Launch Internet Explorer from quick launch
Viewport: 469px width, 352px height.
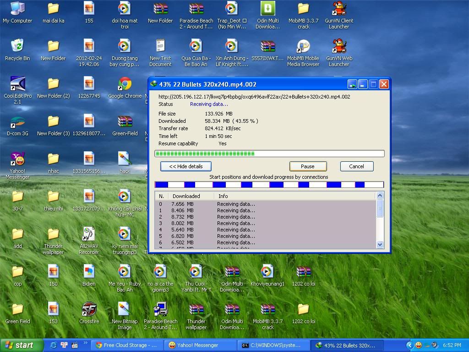tap(53, 345)
